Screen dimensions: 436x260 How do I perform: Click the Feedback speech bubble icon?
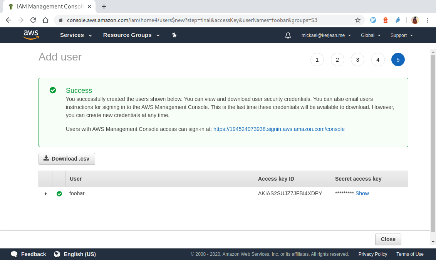pos(14,254)
